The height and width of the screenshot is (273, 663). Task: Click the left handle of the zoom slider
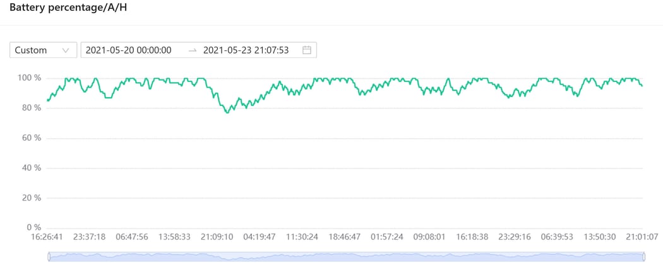[x=49, y=257]
